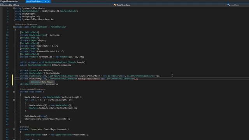Collapse the Awake method block
The width and height of the screenshot is (249, 140).
14,92
